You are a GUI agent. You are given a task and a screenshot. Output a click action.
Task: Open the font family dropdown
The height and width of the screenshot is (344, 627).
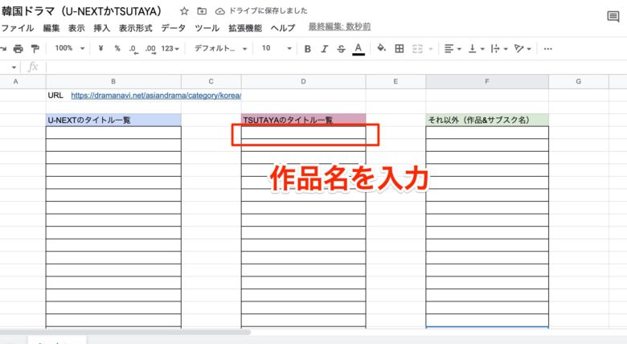221,48
